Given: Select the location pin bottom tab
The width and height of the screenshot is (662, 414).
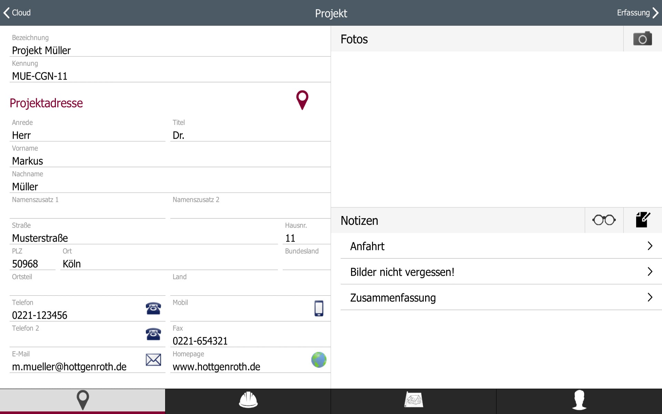Looking at the screenshot, I should click(x=82, y=400).
